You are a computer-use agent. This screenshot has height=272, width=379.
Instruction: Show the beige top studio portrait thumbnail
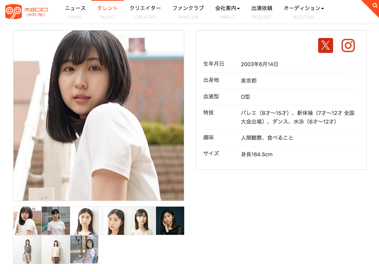point(141,221)
